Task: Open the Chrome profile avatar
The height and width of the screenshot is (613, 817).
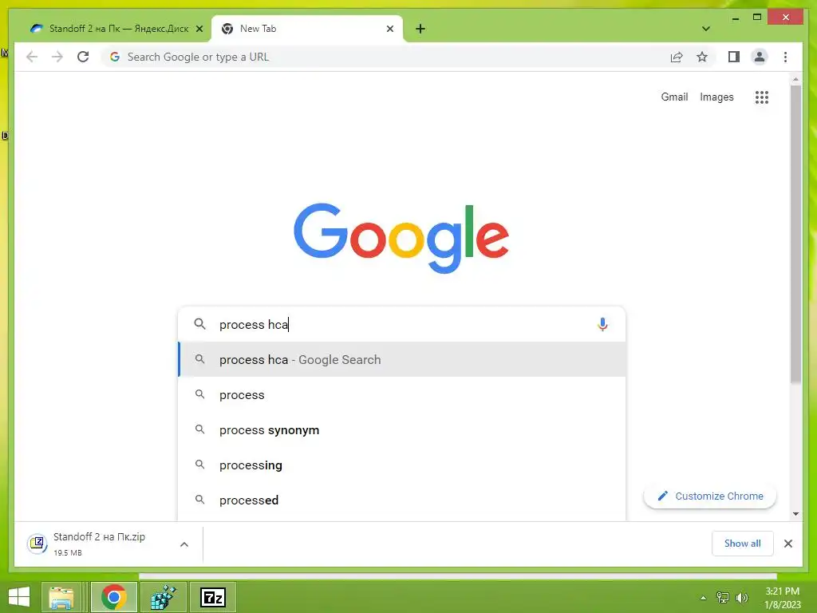Action: (x=760, y=57)
